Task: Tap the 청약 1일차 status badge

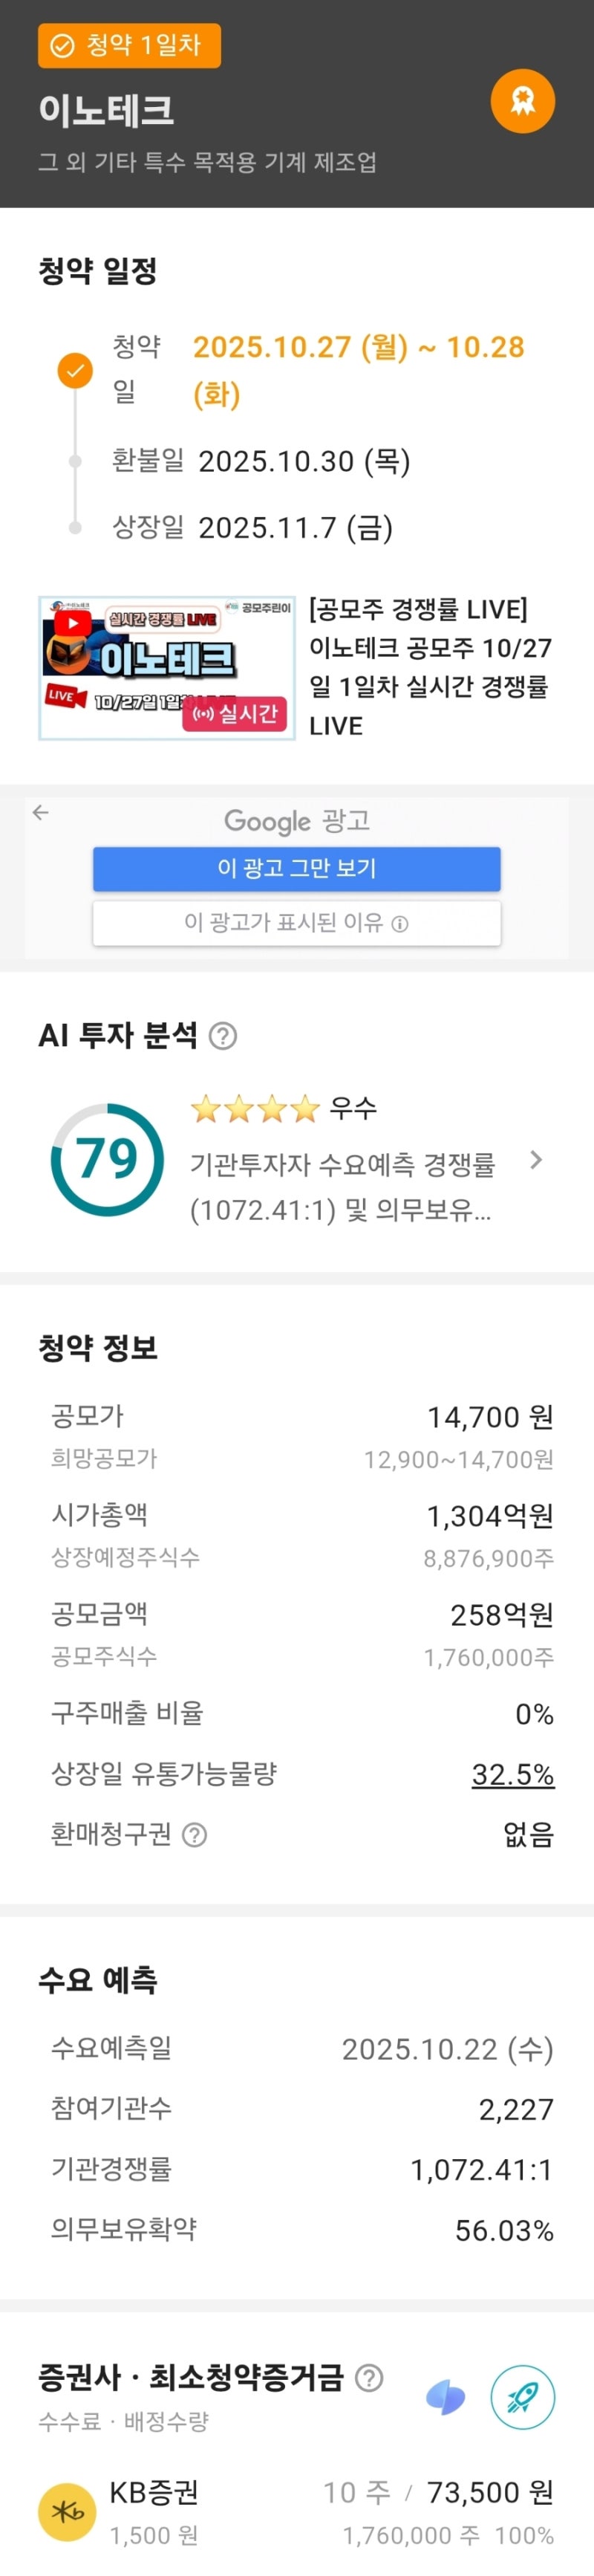Action: click(129, 46)
